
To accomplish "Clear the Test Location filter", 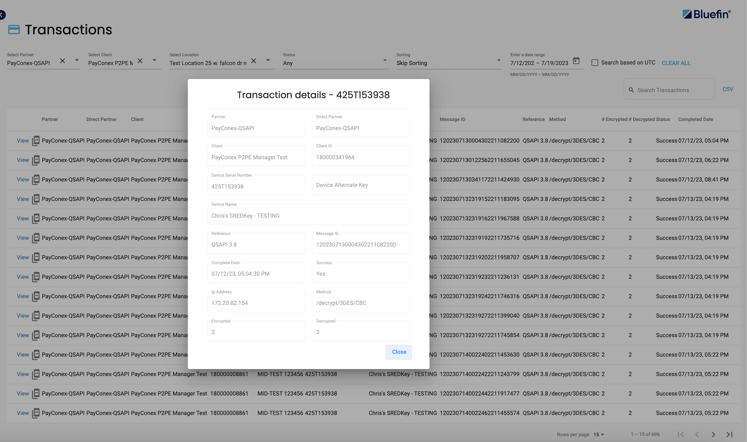I will coord(254,61).
